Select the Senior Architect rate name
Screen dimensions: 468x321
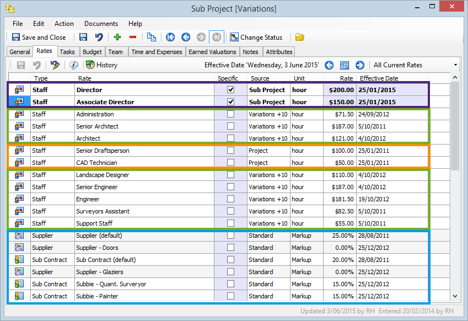[98, 126]
